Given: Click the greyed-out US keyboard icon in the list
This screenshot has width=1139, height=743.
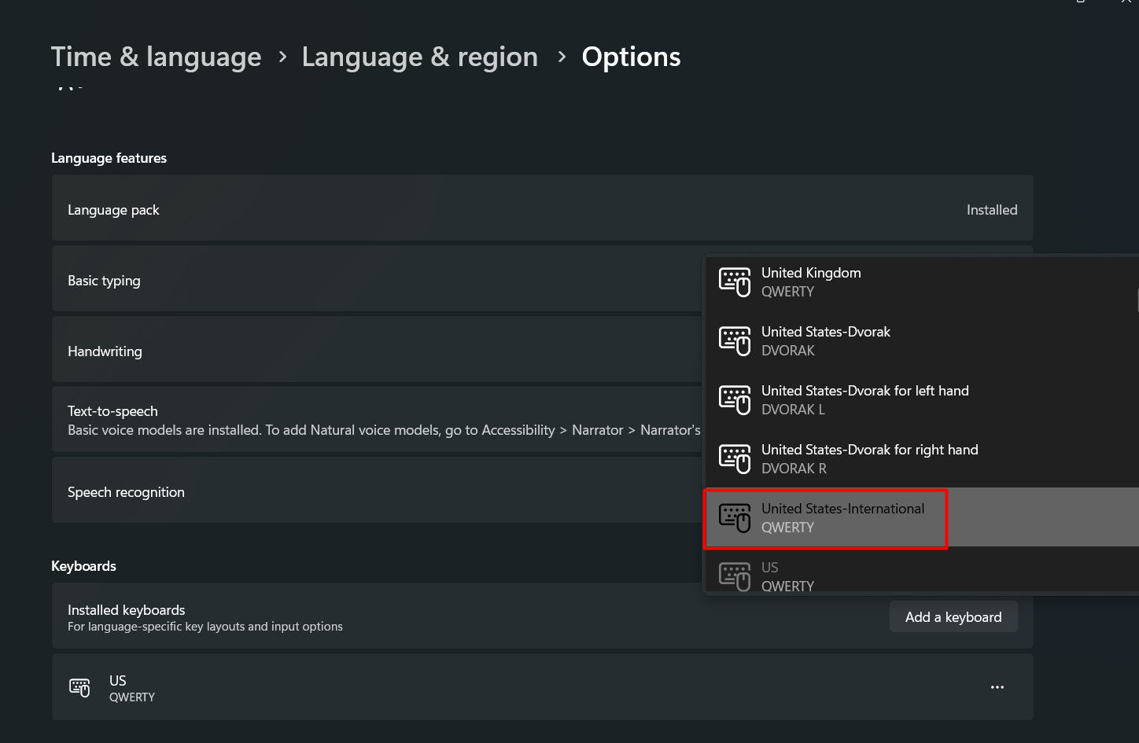Looking at the screenshot, I should [735, 576].
